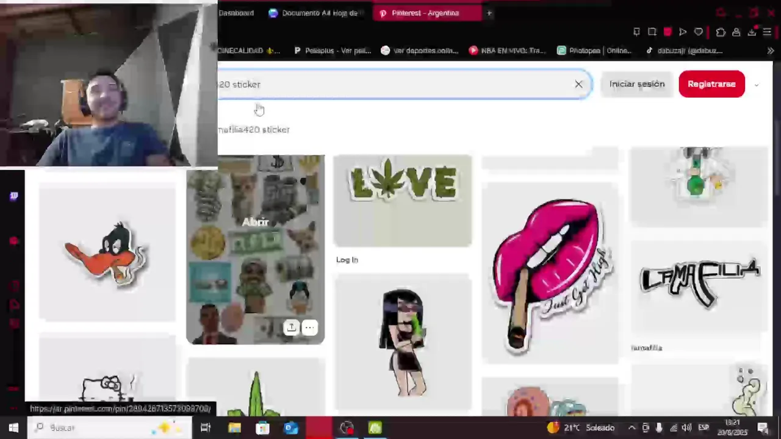Open the NBA EN VIVO bookmark
781x439 pixels.
coord(507,51)
